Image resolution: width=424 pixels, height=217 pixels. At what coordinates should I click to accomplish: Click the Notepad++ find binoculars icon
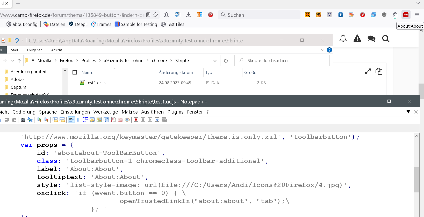coord(23,120)
